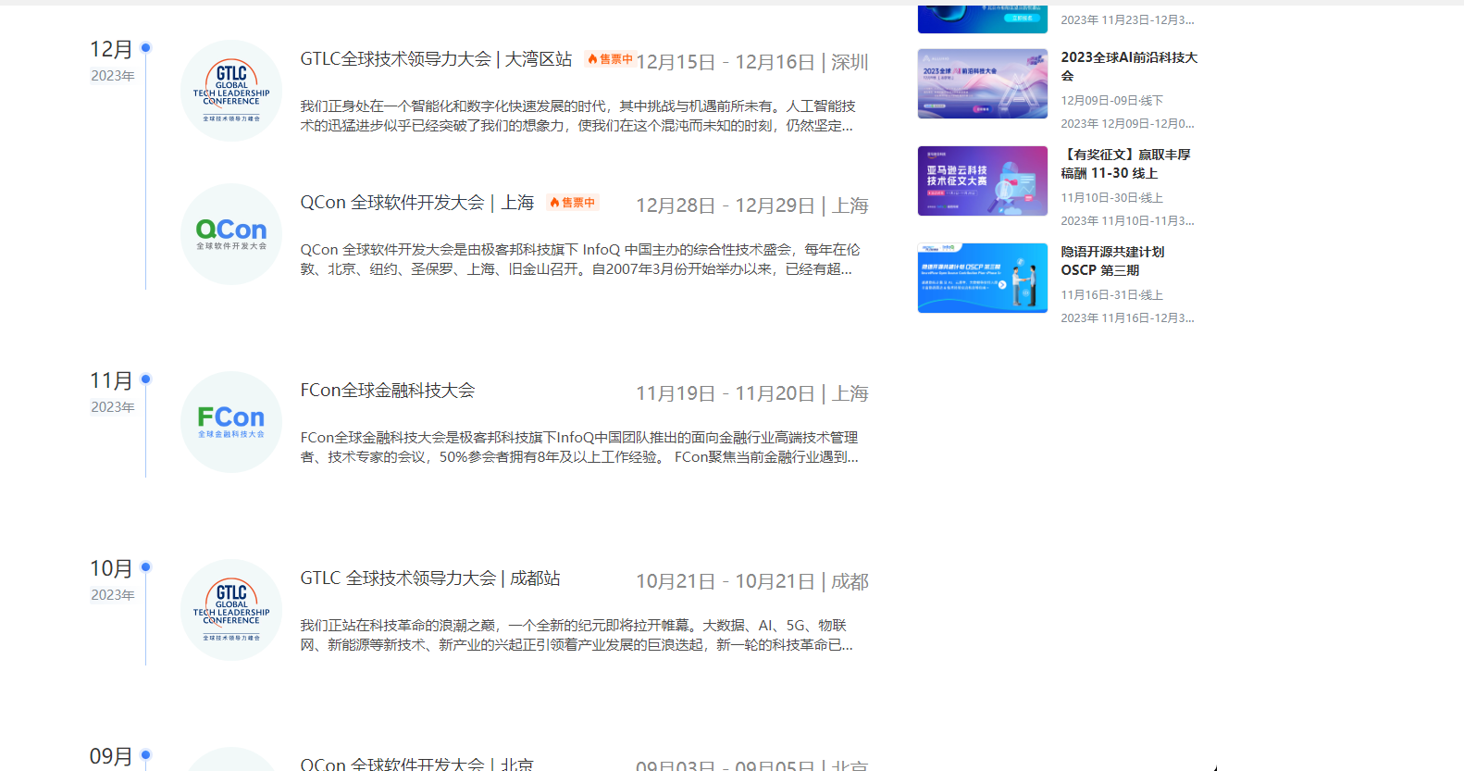Open the QCon logo beside the 上海 event
The width and height of the screenshot is (1464, 771).
tap(231, 234)
